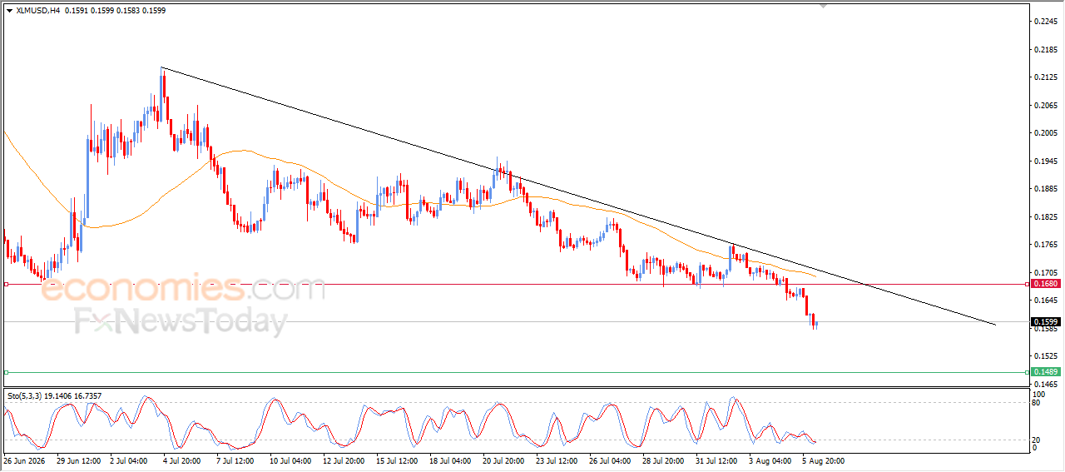
Task: Click the economies.com watermark logo
Action: 183,289
